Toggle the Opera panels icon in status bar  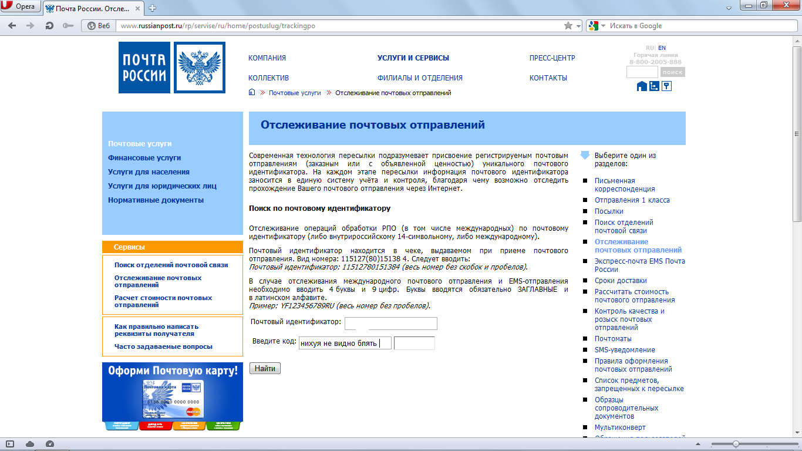tap(10, 444)
